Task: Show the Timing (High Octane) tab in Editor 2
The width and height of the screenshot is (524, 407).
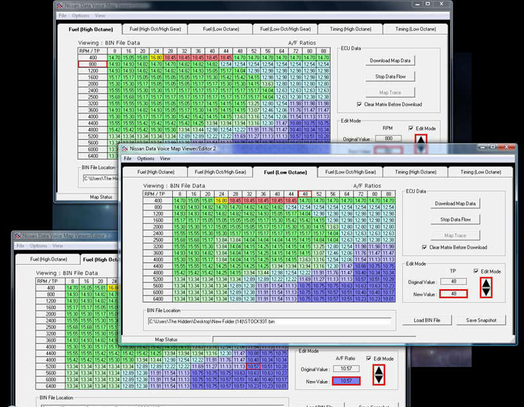Action: (416, 172)
